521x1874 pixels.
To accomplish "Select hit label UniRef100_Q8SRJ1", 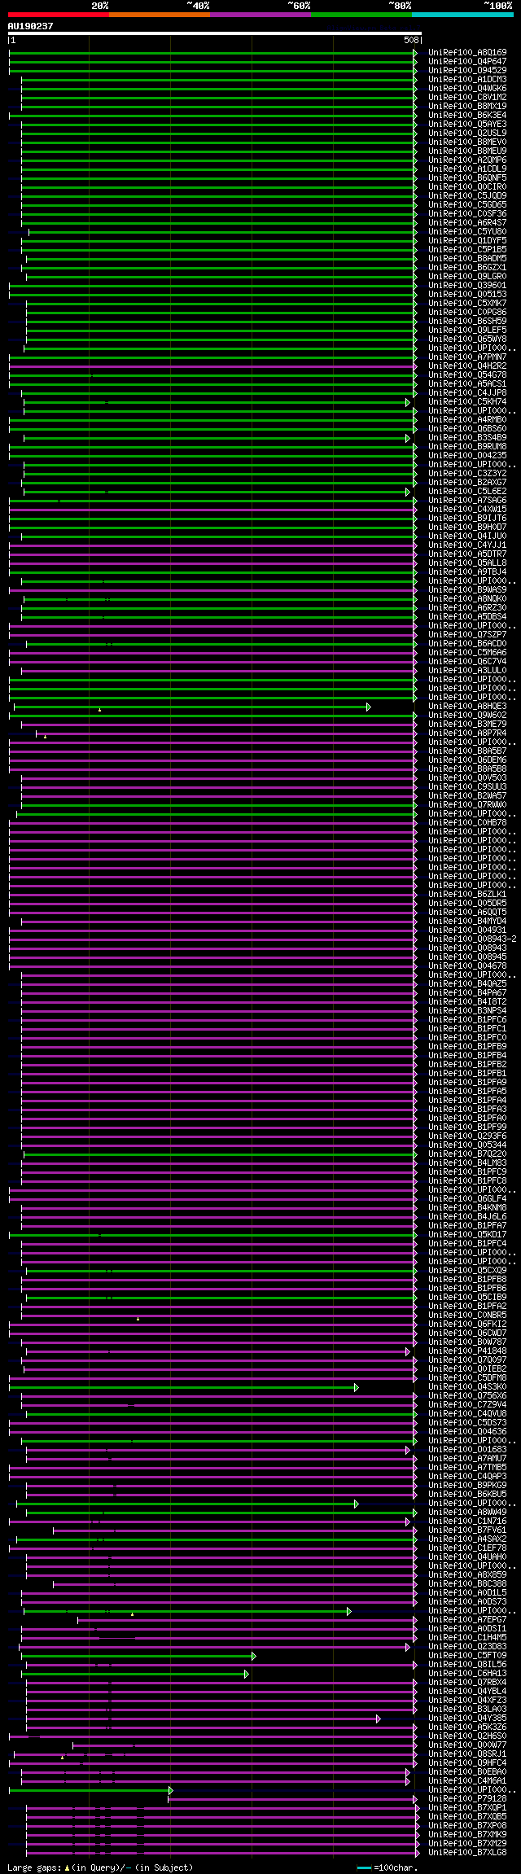I will [467, 1754].
